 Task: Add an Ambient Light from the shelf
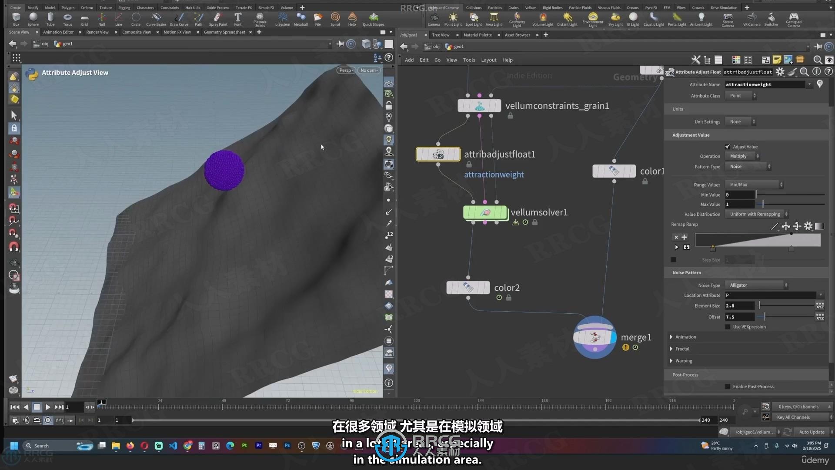point(701,19)
